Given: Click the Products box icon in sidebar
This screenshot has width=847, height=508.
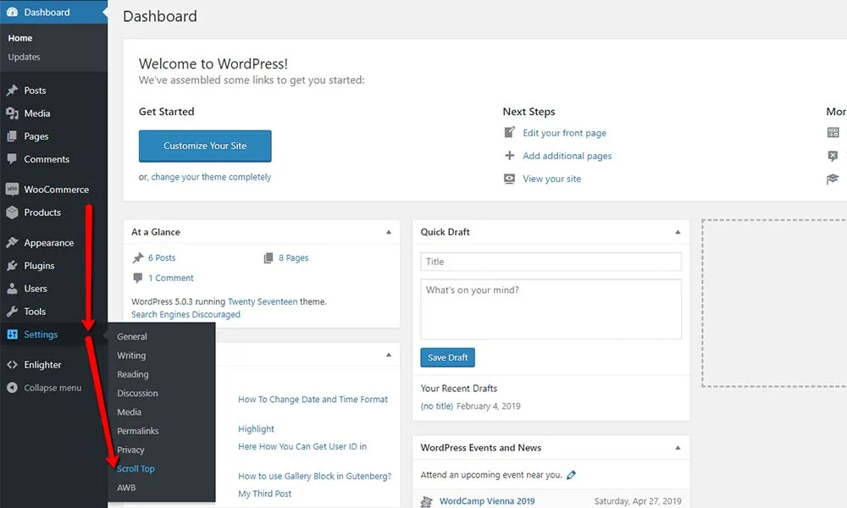Looking at the screenshot, I should [12, 213].
